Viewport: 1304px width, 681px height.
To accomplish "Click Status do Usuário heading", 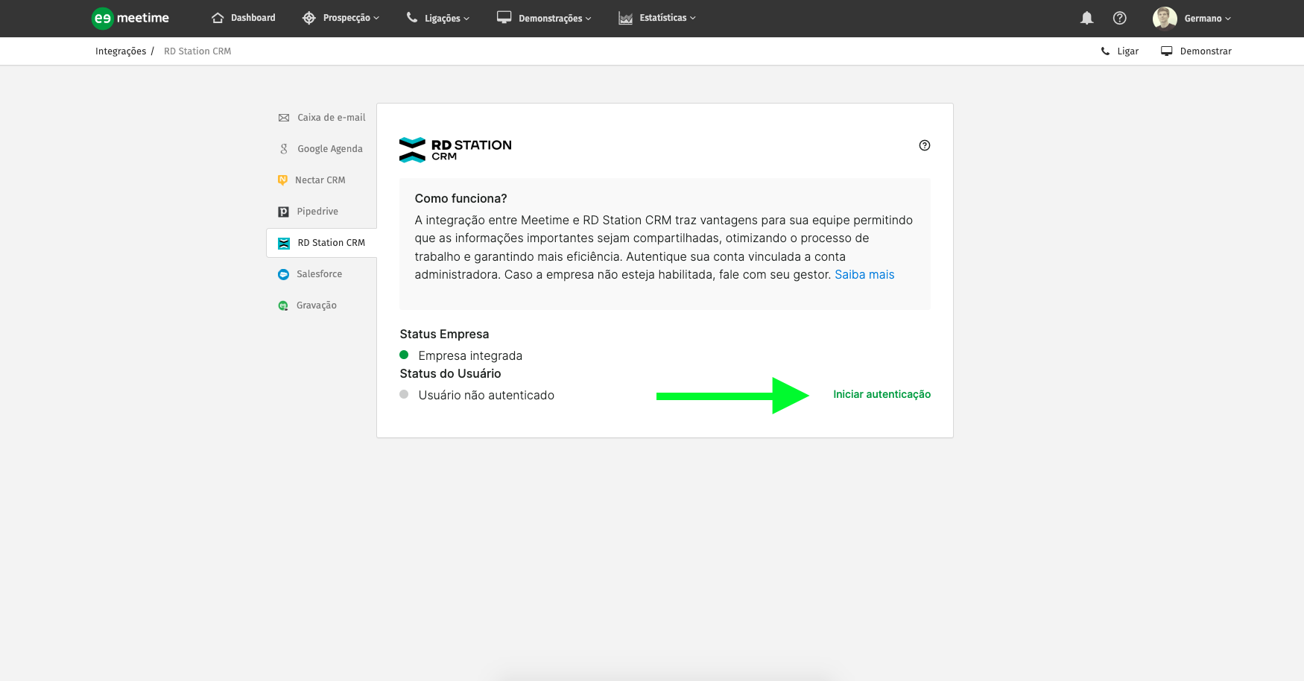I will click(450, 373).
